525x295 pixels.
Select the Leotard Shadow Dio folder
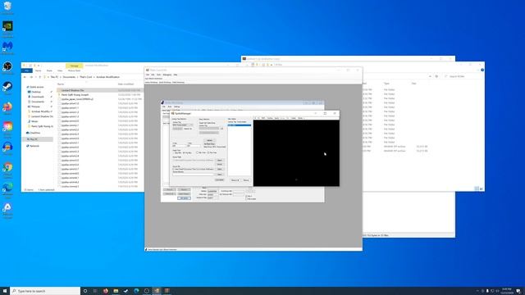point(100,90)
